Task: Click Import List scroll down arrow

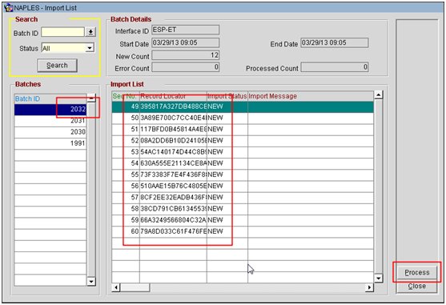Action: click(378, 279)
